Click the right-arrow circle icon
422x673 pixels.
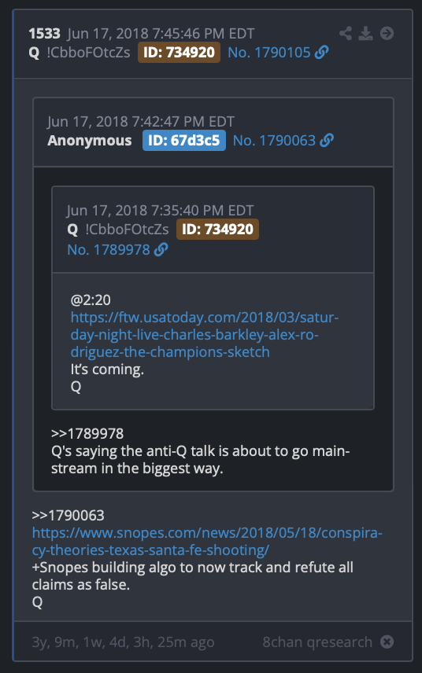[x=387, y=34]
